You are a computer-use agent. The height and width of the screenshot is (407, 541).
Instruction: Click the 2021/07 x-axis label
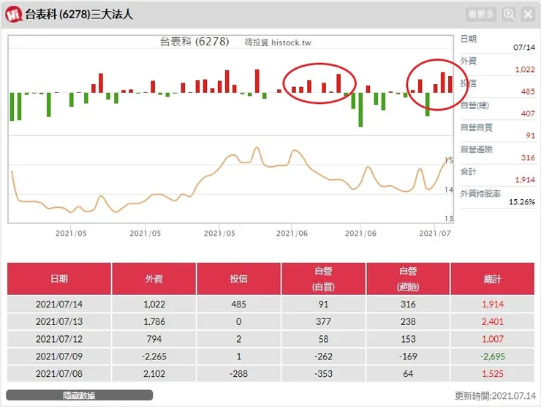[435, 234]
